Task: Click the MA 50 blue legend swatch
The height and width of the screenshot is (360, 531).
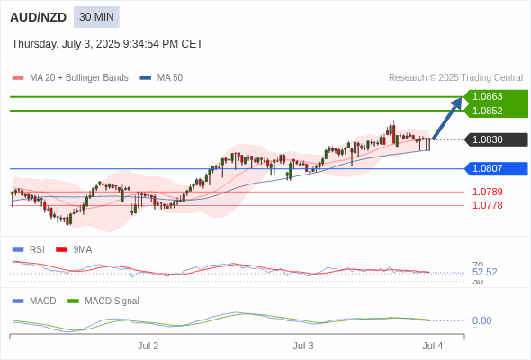Action: coord(145,78)
